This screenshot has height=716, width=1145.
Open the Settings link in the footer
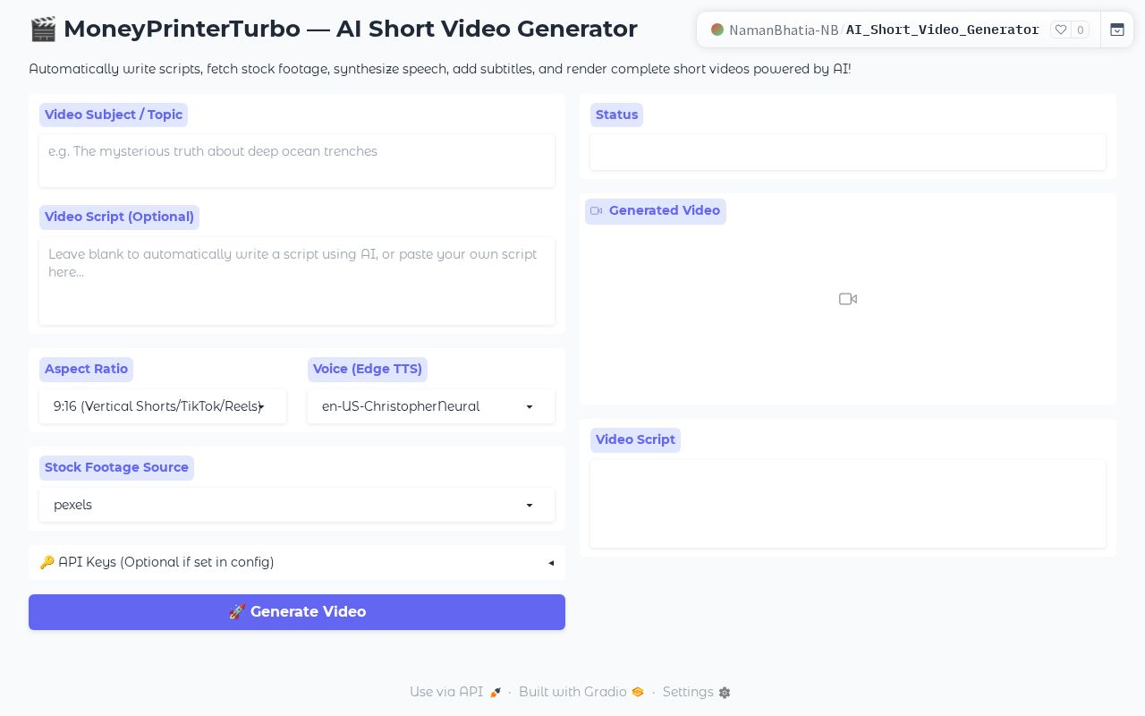click(697, 692)
